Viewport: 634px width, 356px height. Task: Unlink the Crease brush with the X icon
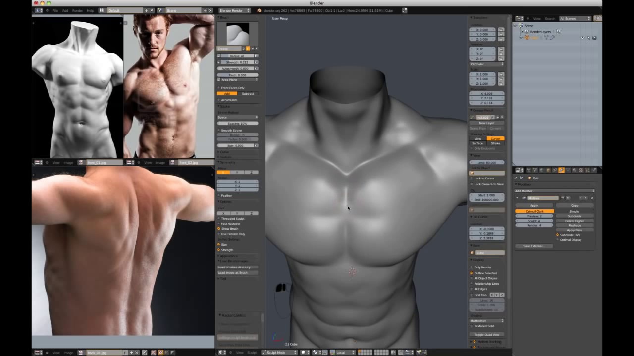click(x=256, y=49)
